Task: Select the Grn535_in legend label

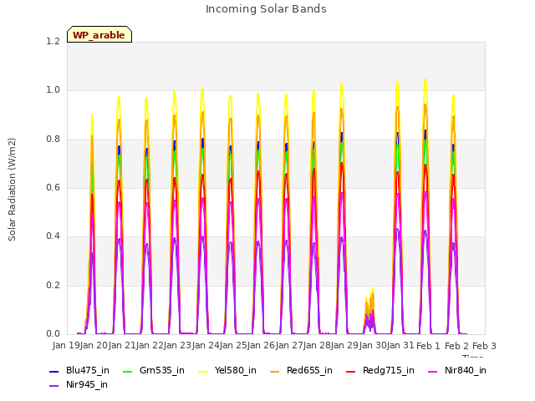Action: click(x=162, y=371)
